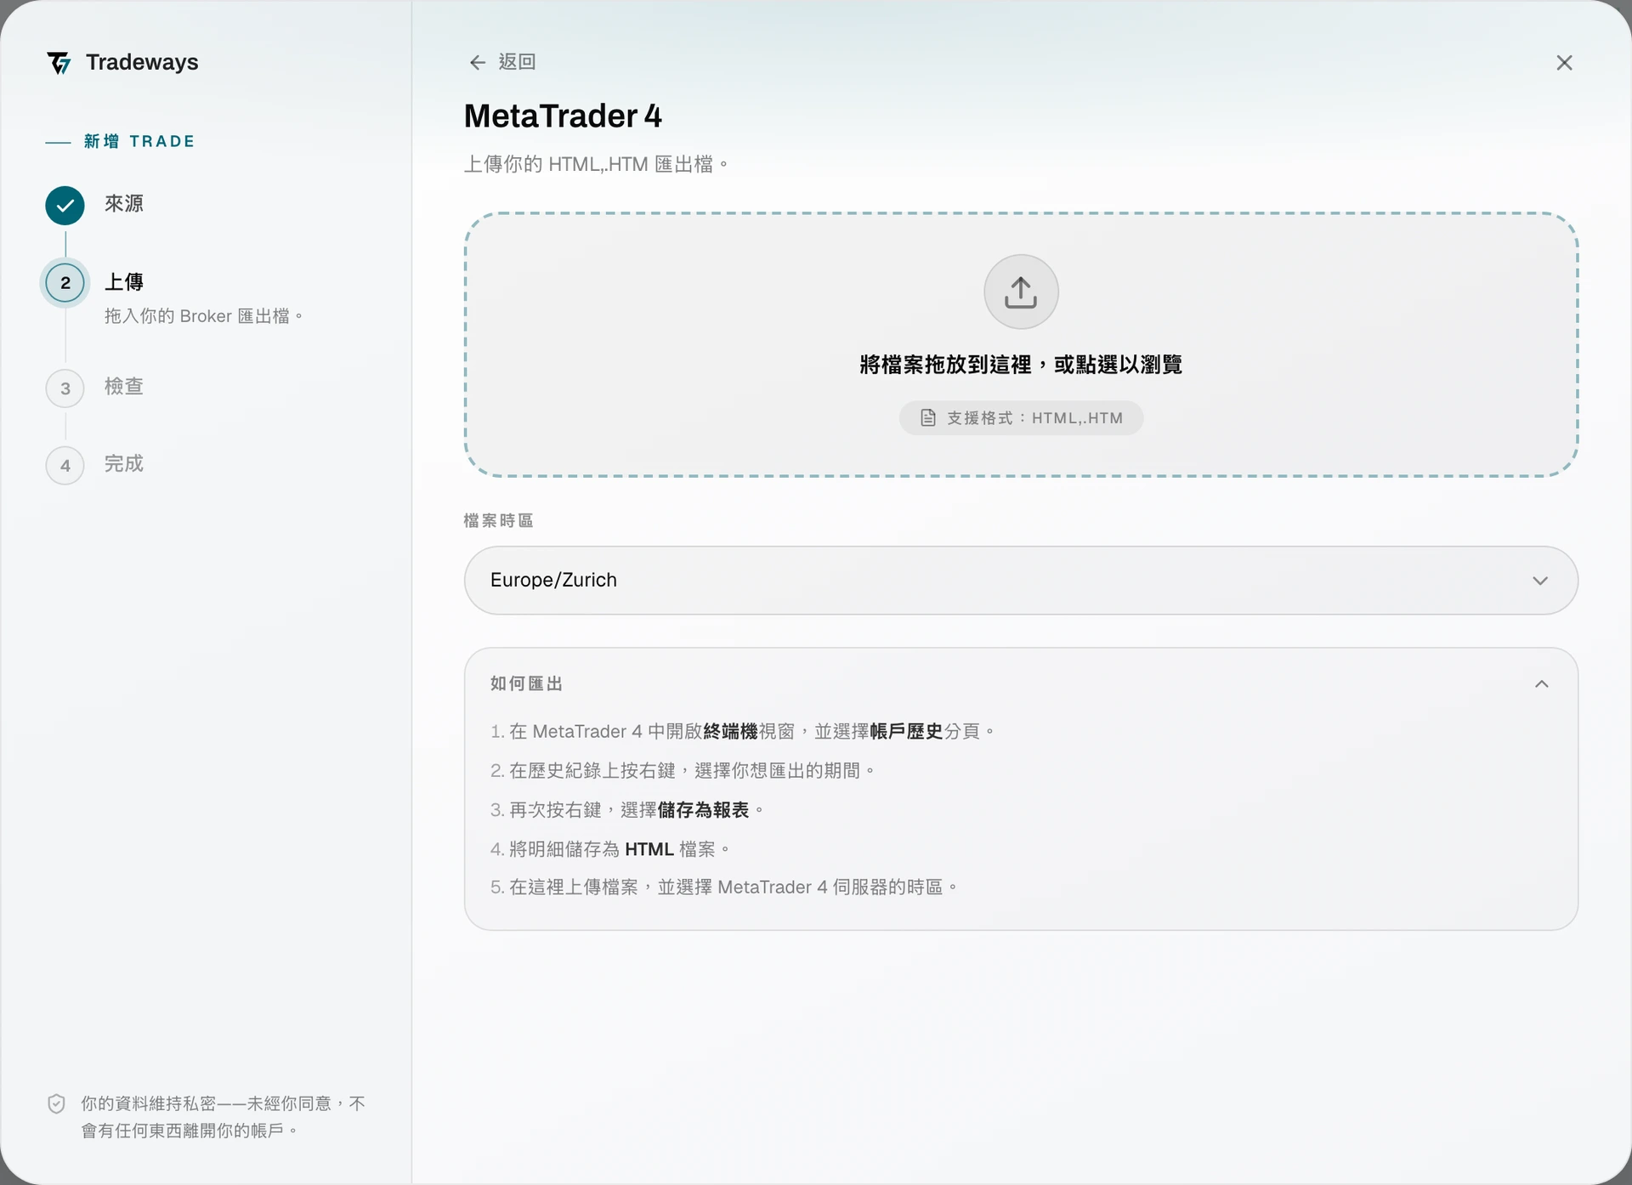
Task: Click the 支援格式：HTML,.HTM badge
Action: tap(1021, 417)
